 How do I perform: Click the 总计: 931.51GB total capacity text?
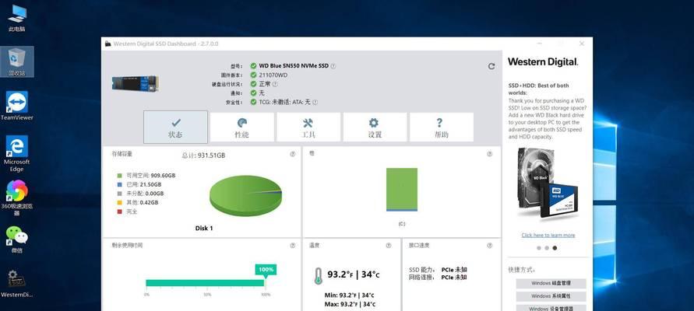[x=203, y=155]
